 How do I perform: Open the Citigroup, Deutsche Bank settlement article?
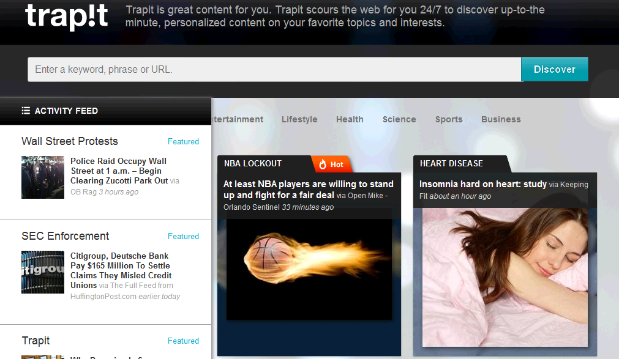coord(121,270)
